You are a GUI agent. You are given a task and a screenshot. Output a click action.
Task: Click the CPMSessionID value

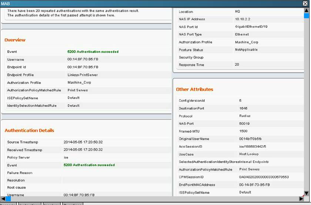click(264, 177)
